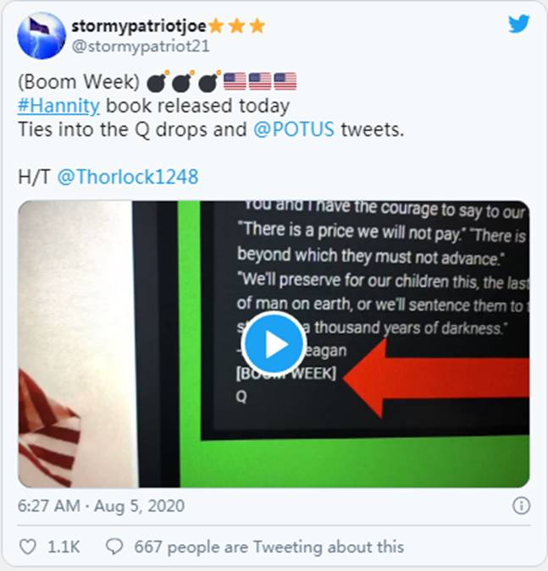Open the info circle icon beside the timestamp

(521, 506)
